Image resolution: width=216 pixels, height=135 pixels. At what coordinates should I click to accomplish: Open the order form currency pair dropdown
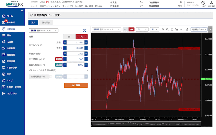click(43, 31)
